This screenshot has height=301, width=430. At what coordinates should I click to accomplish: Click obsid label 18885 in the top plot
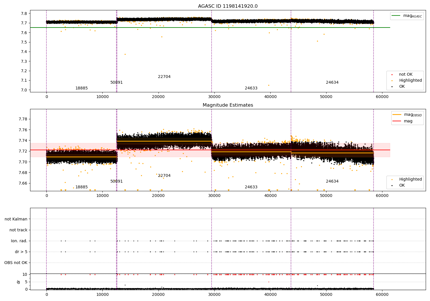(81, 88)
